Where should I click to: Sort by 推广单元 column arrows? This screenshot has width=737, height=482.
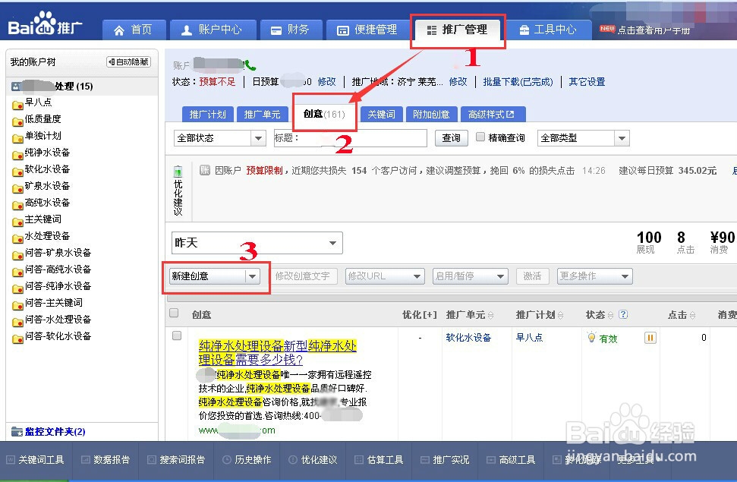pos(491,315)
